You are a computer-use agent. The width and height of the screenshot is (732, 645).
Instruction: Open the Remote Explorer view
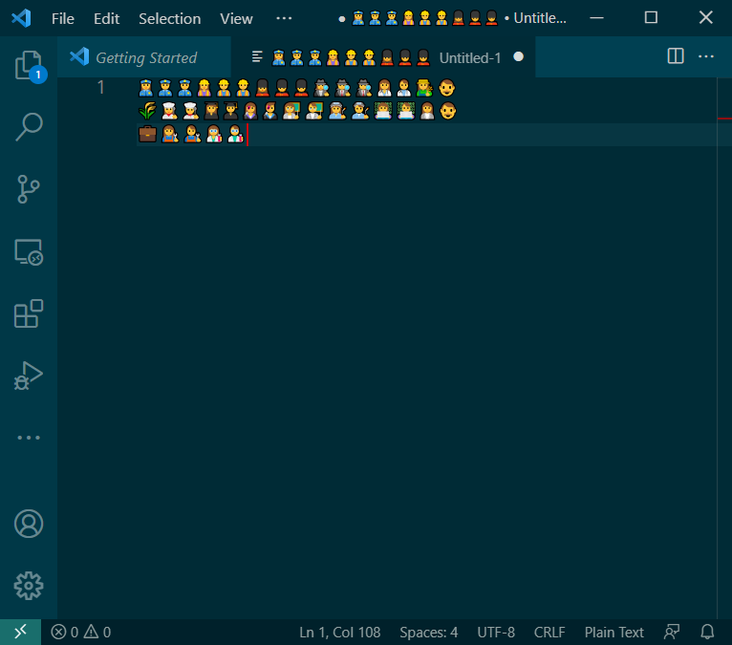click(29, 252)
